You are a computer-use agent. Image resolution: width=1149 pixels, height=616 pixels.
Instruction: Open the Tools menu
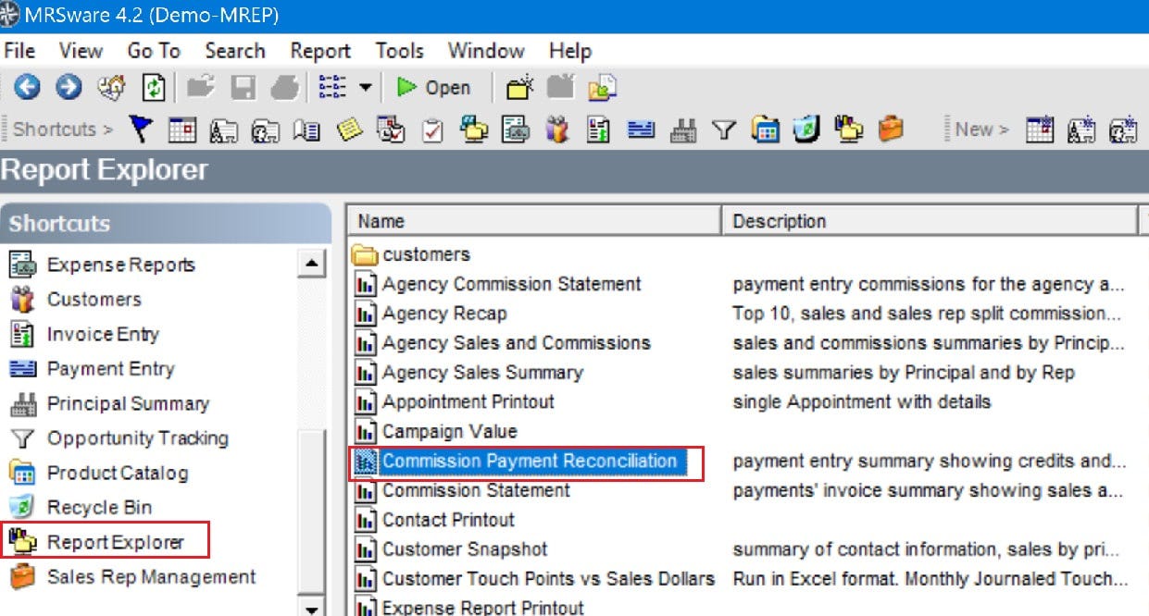coord(399,51)
